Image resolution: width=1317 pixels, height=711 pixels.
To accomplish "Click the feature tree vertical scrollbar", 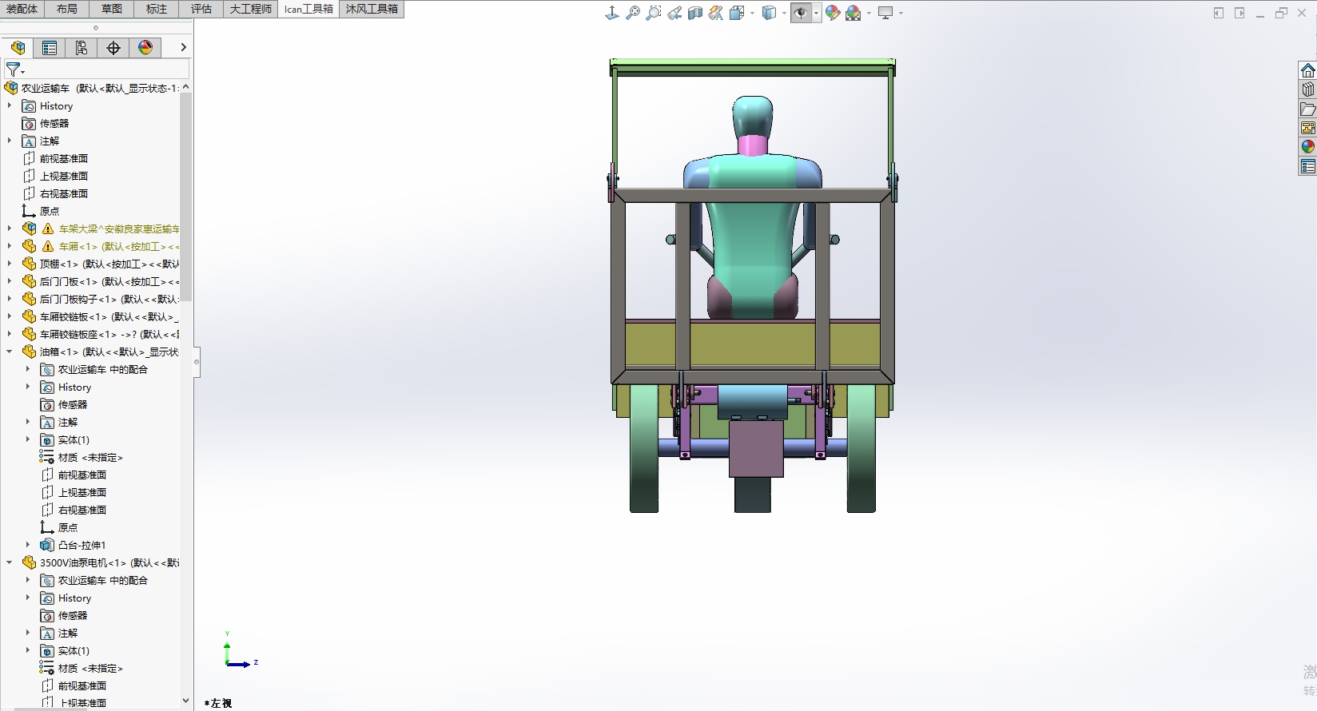I will tap(185, 197).
